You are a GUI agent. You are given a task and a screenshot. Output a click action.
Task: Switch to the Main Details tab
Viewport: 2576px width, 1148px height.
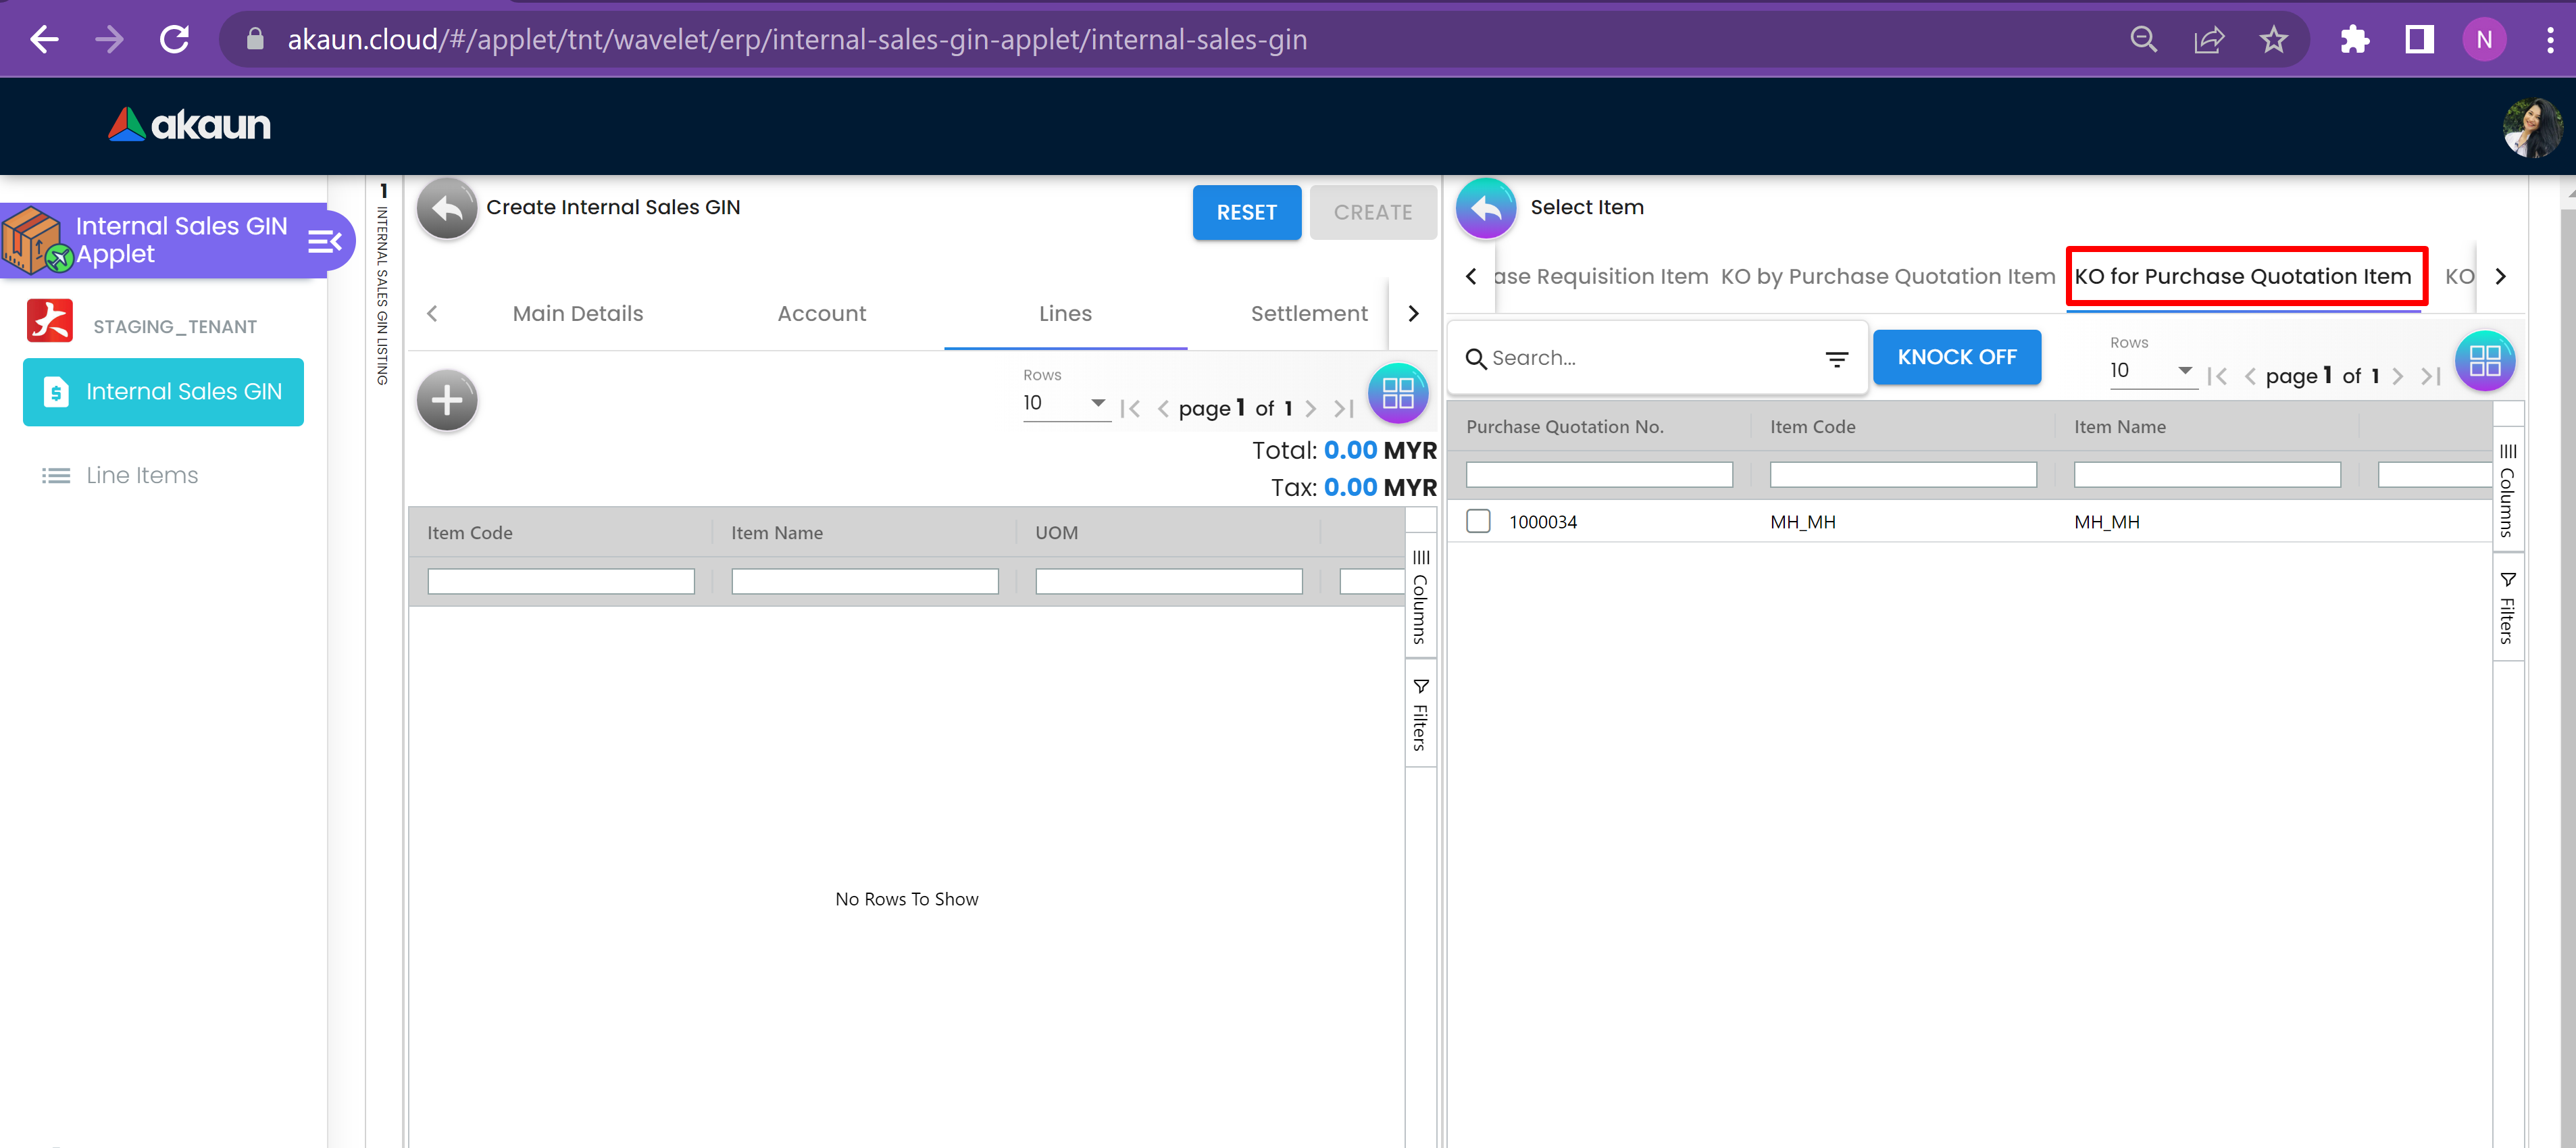(x=577, y=314)
